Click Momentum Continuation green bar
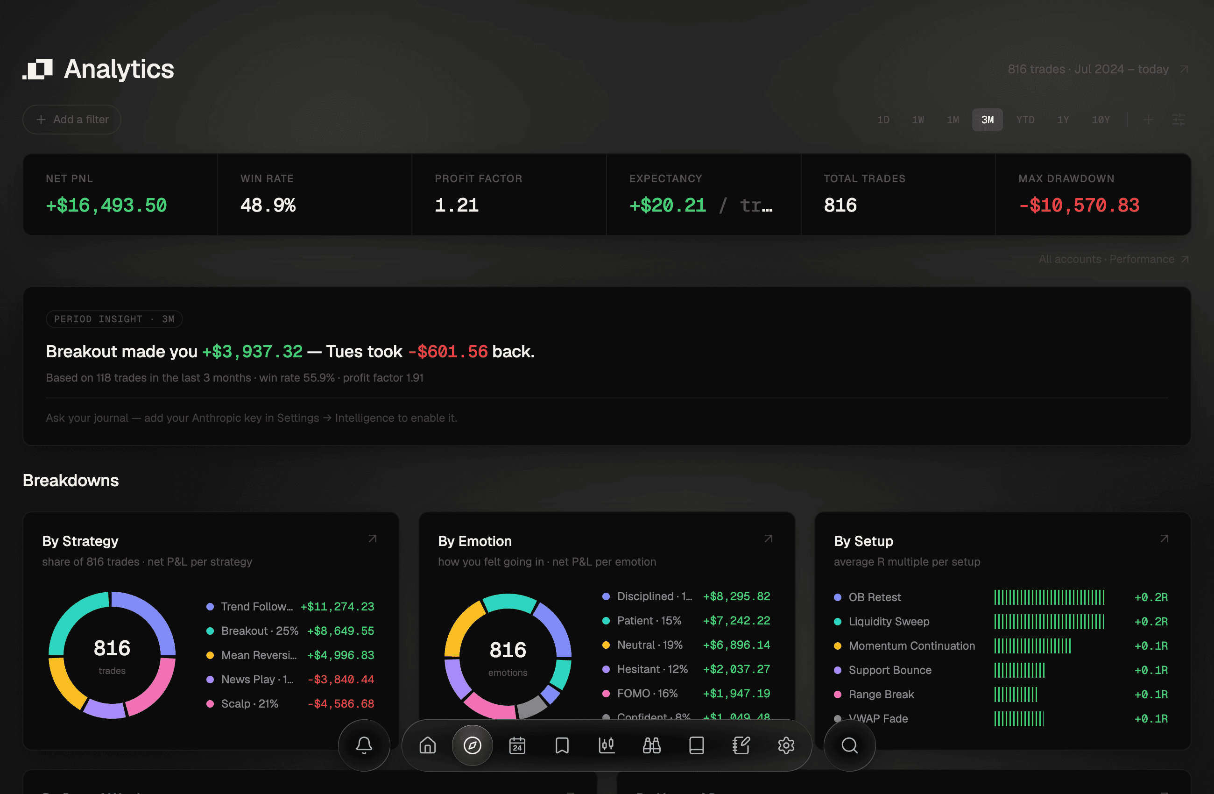This screenshot has height=794, width=1214. 1032,645
